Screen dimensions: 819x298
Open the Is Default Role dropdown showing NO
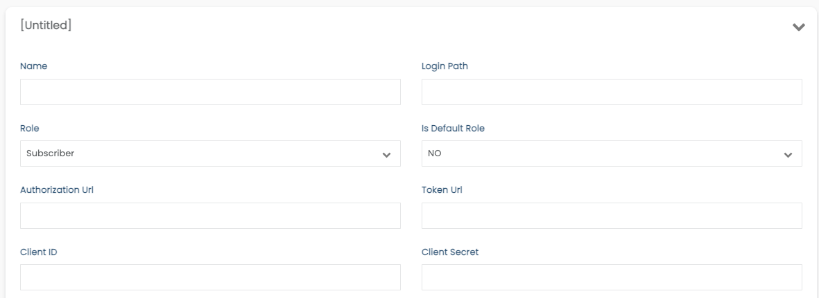pyautogui.click(x=612, y=153)
